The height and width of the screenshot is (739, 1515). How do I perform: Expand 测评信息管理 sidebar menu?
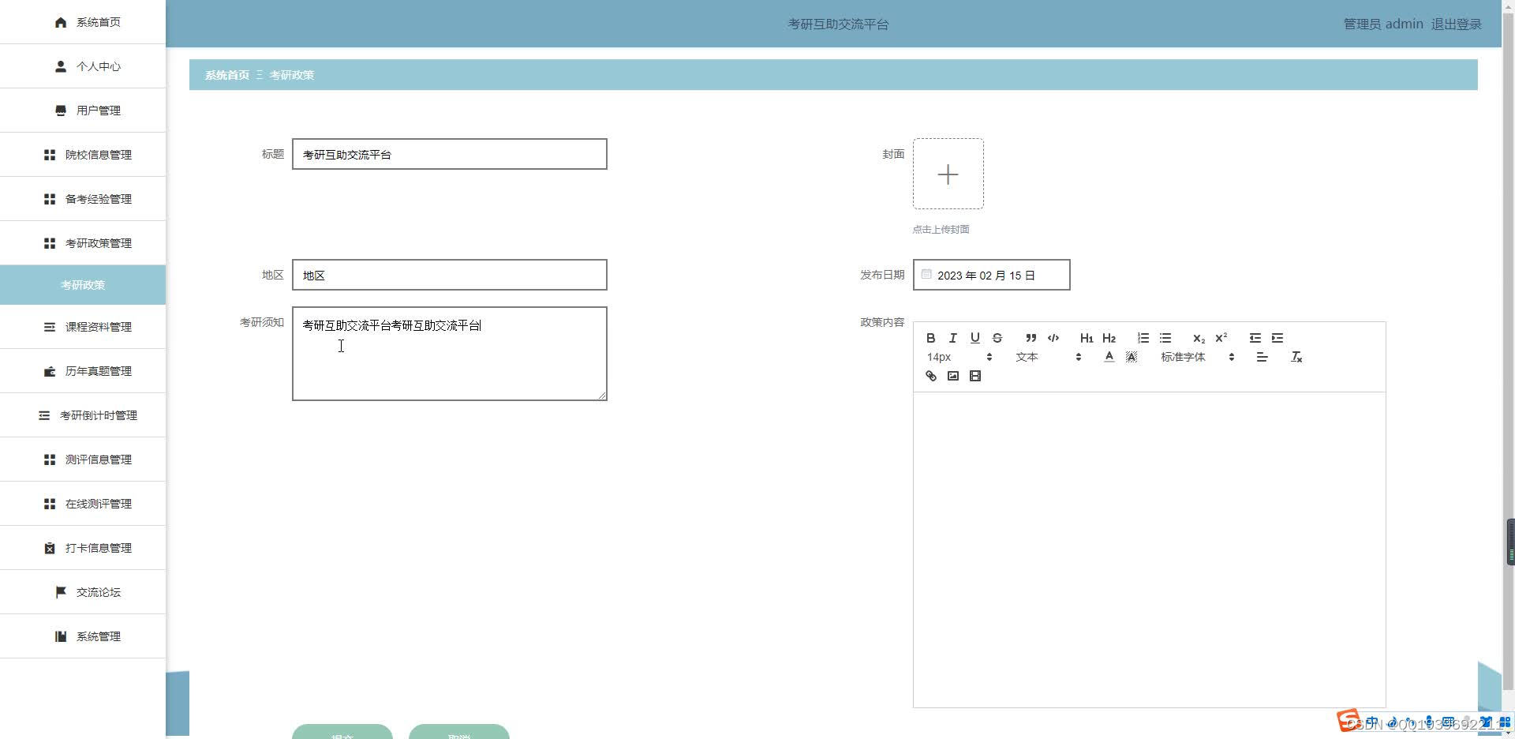coord(83,460)
